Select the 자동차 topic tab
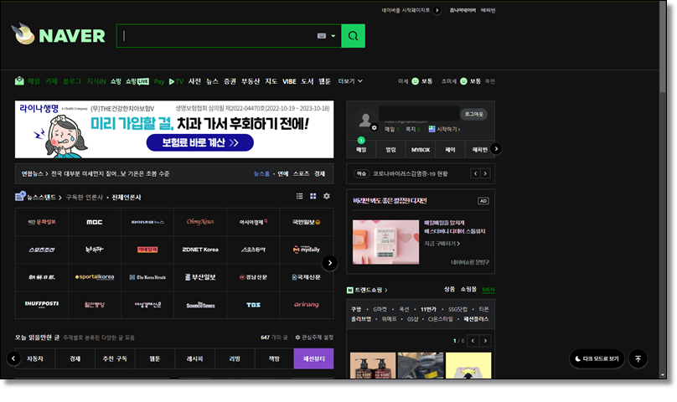 (x=35, y=358)
